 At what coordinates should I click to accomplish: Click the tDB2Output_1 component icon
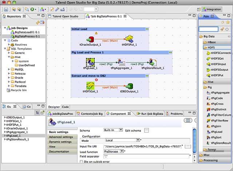pos(130,86)
